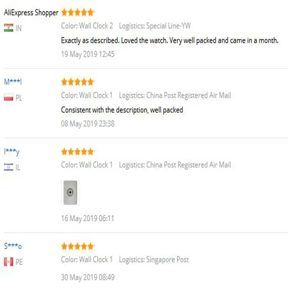Click the Poland flag icon
Viewport: 288px width, 288px height.
click(8, 97)
